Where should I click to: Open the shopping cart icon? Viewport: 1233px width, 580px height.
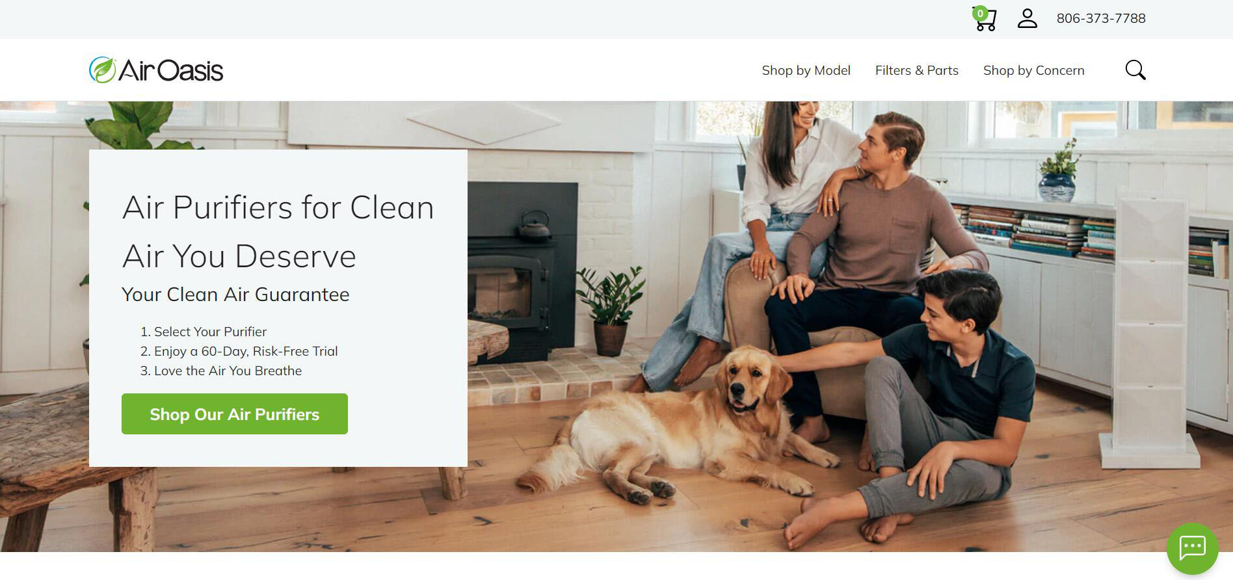986,20
